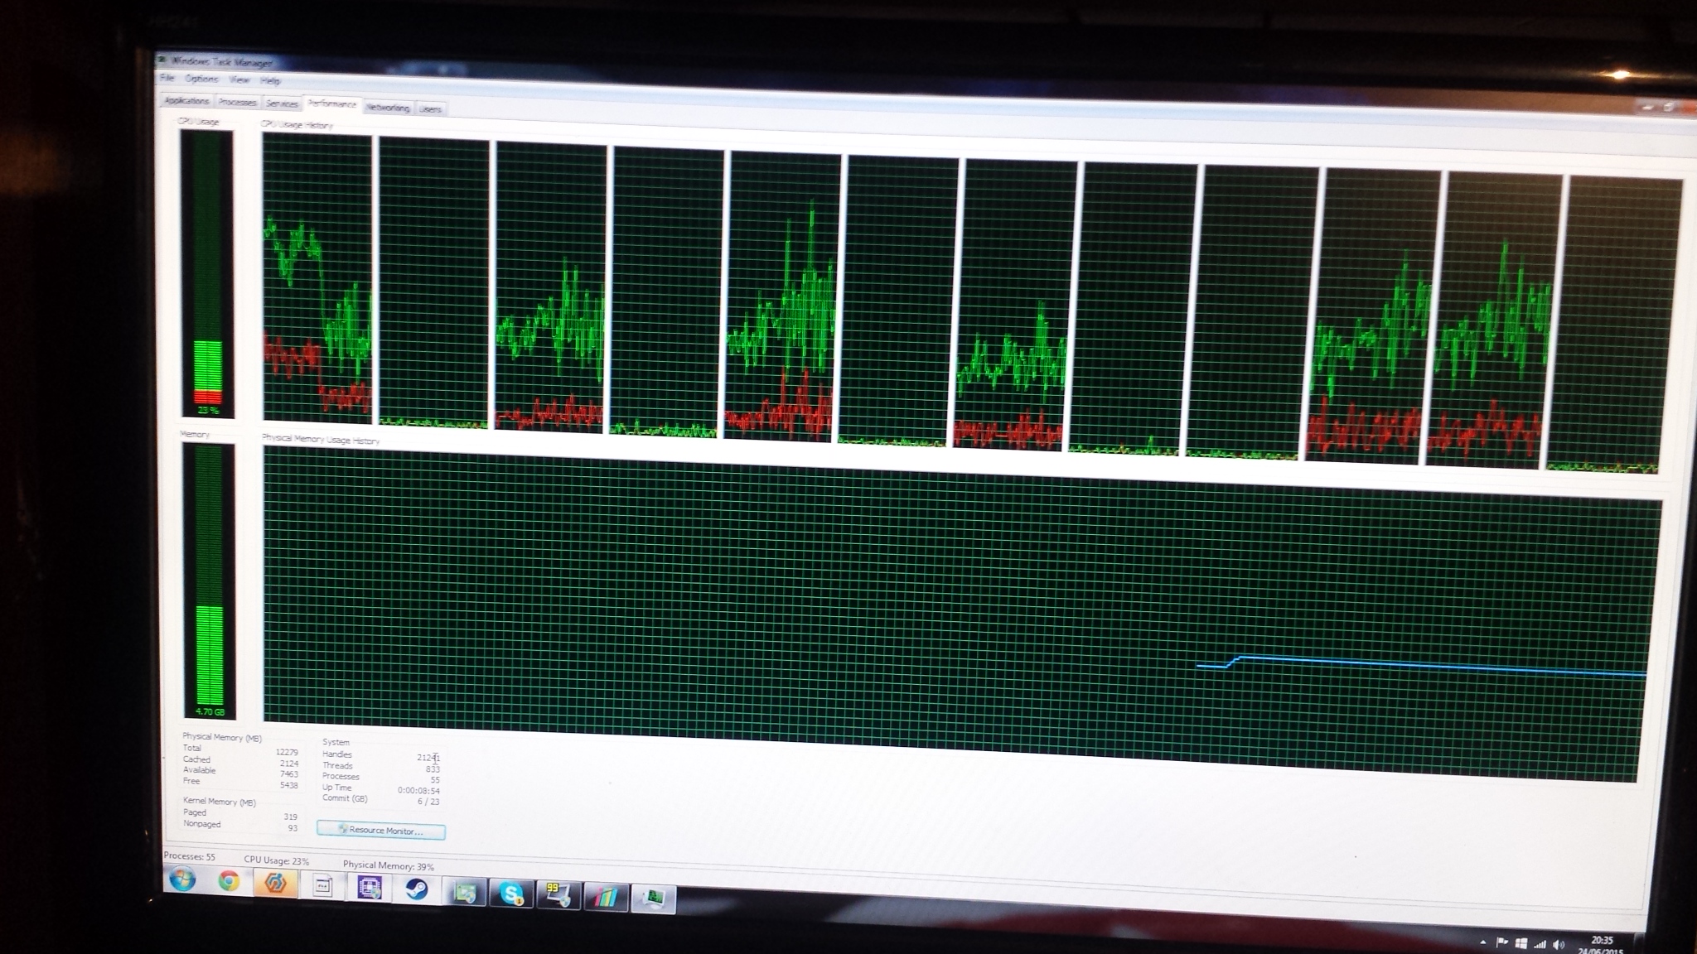Show hidden system tray icons
This screenshot has width=1697, height=954.
point(1482,942)
